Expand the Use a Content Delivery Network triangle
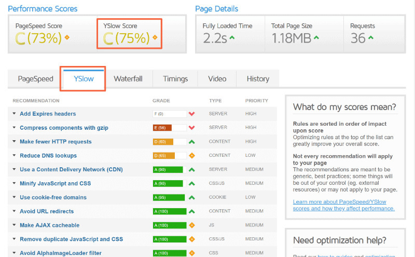This screenshot has height=257, width=415. pos(14,169)
